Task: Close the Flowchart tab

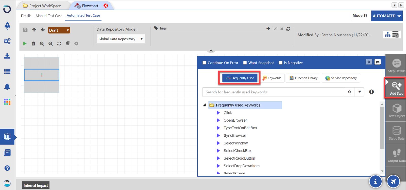Action: point(106,6)
